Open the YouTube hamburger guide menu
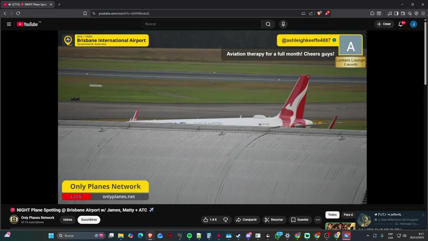The width and height of the screenshot is (428, 241). 9,24
